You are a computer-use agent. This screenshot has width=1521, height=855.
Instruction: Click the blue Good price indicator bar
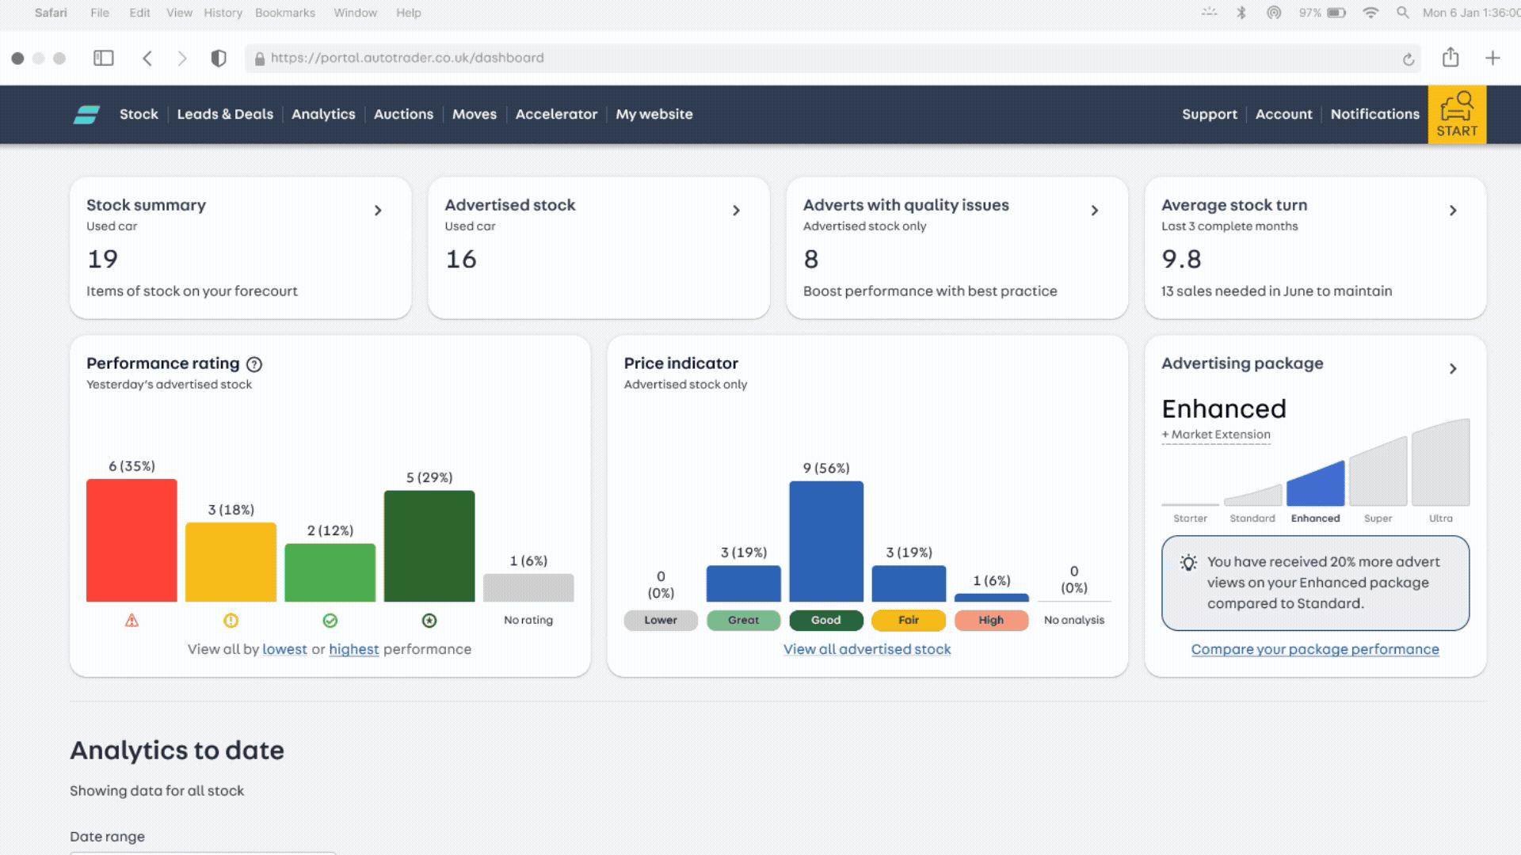tap(826, 541)
